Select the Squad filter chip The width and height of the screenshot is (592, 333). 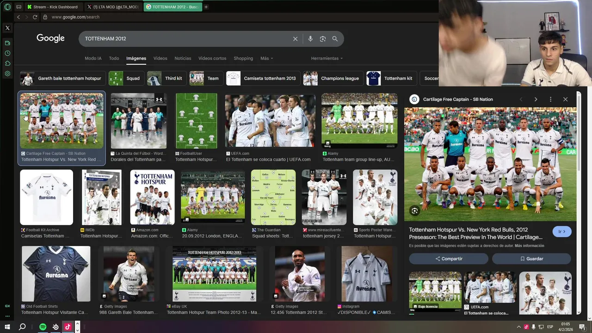(126, 79)
